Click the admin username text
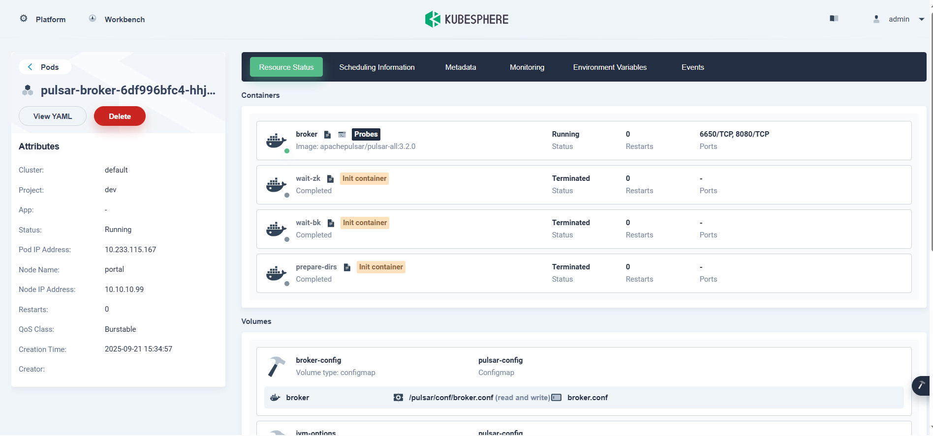This screenshot has width=933, height=436. (899, 19)
